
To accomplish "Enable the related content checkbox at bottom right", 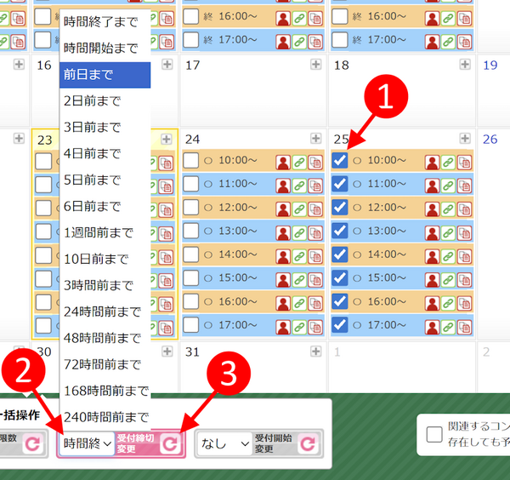I will pyautogui.click(x=434, y=435).
